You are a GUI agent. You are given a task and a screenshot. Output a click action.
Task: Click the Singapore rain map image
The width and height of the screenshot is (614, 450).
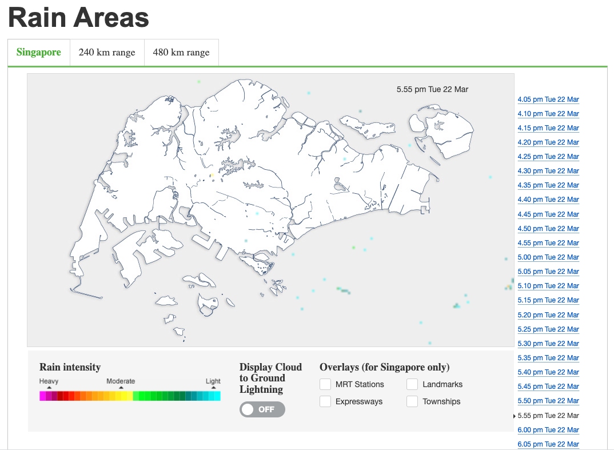coord(270,210)
